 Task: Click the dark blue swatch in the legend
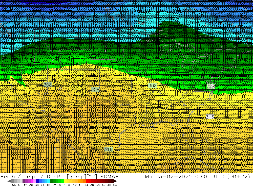point(37,181)
